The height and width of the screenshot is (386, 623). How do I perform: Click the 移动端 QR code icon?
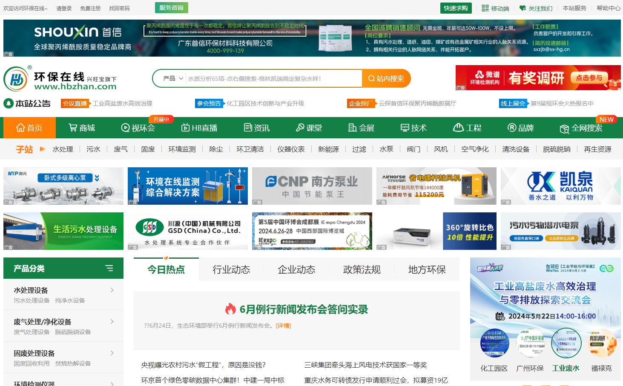(485, 8)
